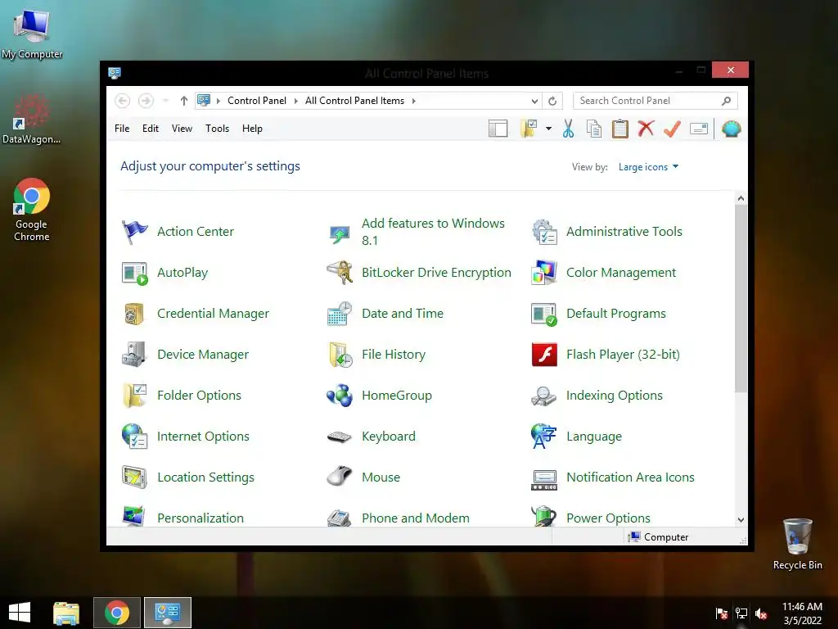Click the Cut scissors toolbar icon
Image resolution: width=838 pixels, height=629 pixels.
tap(568, 129)
